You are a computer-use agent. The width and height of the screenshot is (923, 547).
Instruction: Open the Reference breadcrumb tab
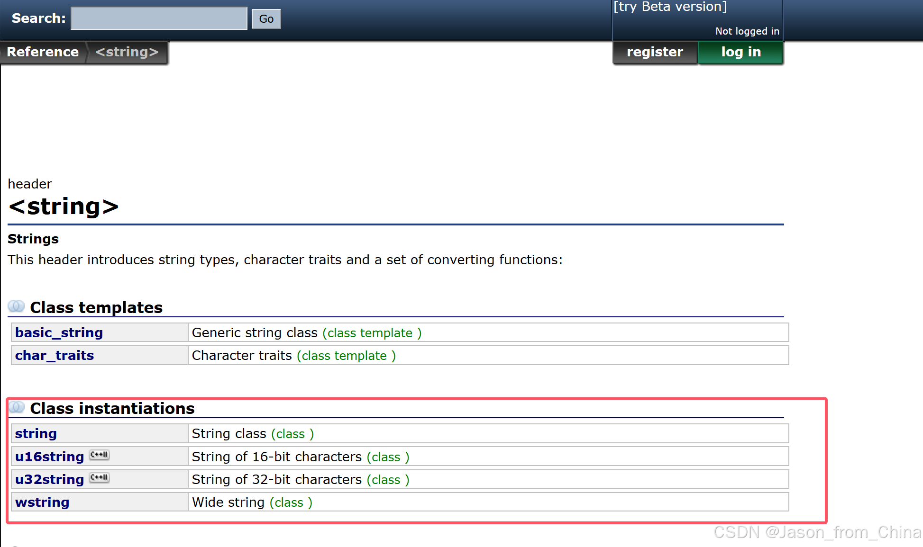(x=43, y=52)
